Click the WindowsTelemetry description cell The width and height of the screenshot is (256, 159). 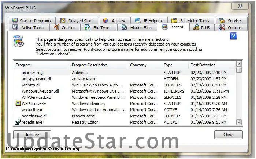(x=89, y=104)
